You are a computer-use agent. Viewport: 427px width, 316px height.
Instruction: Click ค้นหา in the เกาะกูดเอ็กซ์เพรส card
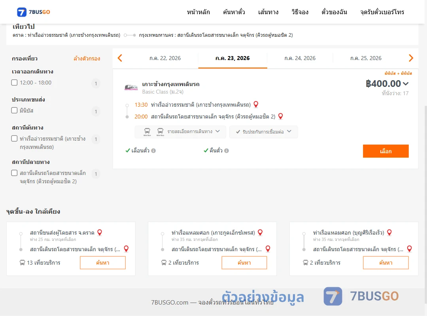tap(244, 263)
